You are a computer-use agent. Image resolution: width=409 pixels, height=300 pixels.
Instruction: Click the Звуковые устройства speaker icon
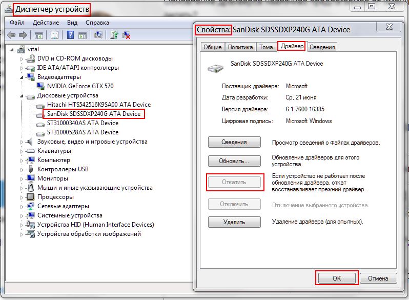[x=30, y=142]
